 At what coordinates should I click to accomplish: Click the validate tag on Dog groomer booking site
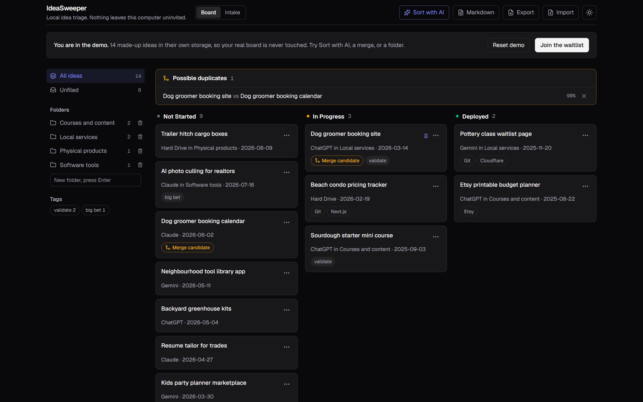coord(377,161)
